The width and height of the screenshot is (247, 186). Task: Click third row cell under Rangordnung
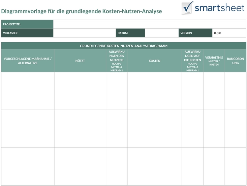pyautogui.click(x=236, y=166)
